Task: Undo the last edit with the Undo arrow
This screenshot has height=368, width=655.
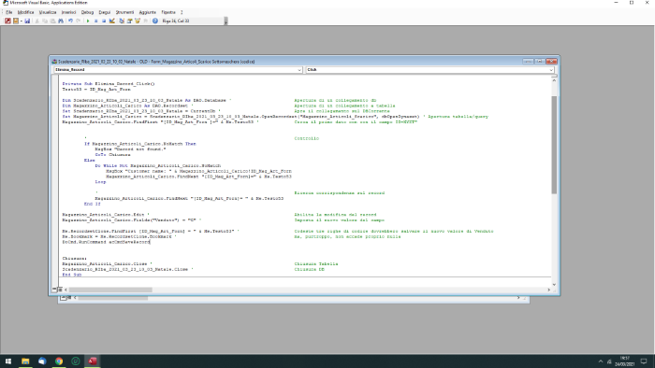Action: pos(70,21)
